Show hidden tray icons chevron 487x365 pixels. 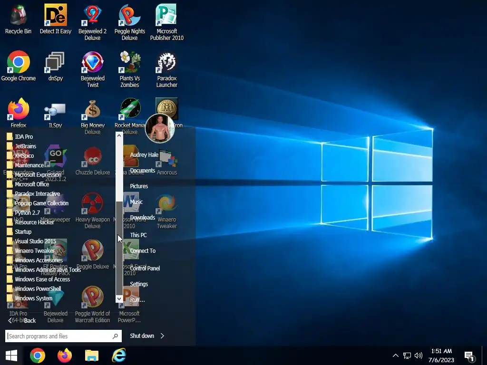coord(395,355)
